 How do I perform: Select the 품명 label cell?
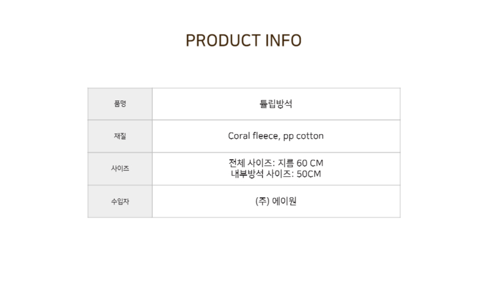click(x=120, y=104)
